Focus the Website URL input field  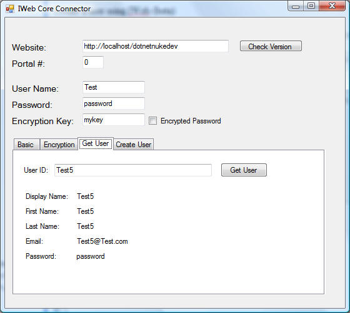156,46
